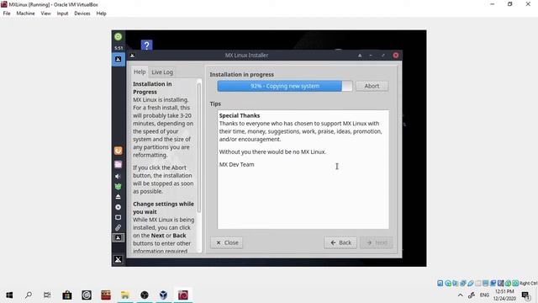Click the ENG language indicator

pyautogui.click(x=484, y=295)
